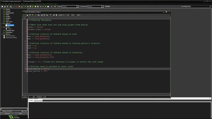
Task: Select the Sounds folder in resource tree
Action: point(8,11)
